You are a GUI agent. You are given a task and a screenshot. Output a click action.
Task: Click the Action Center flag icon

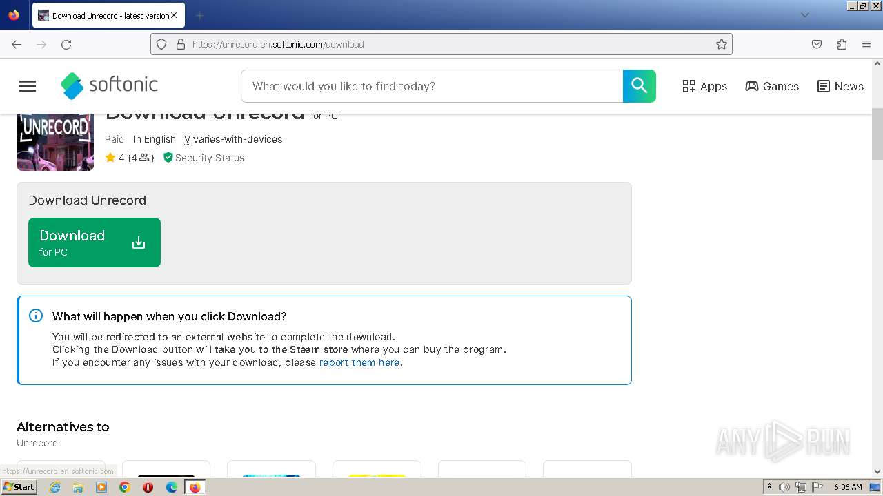point(817,487)
